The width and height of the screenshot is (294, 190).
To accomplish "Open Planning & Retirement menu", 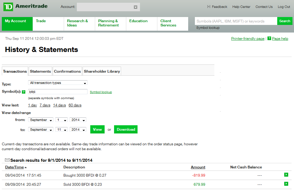I will click(111, 24).
